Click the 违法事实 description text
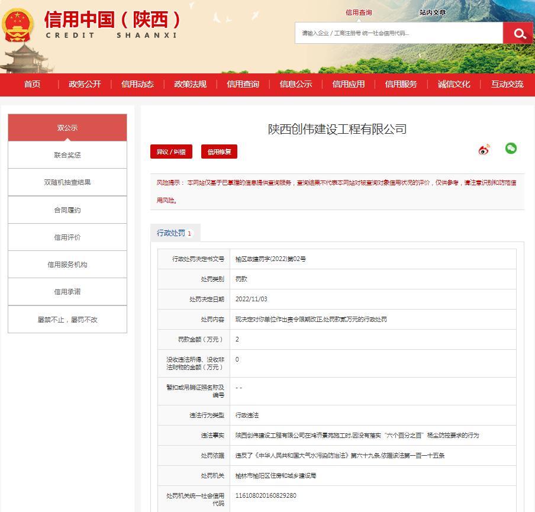The width and height of the screenshot is (535, 512). pos(357,436)
